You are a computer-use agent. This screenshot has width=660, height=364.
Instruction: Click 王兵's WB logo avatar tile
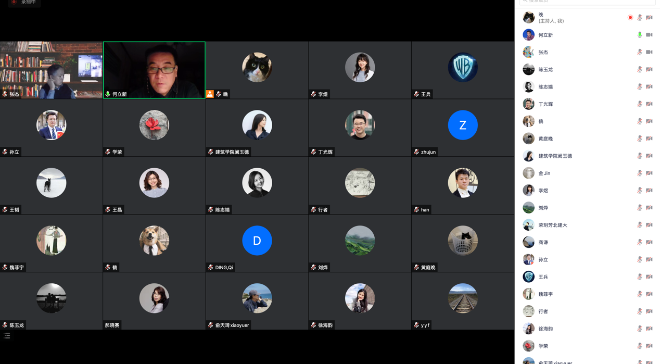(x=462, y=68)
